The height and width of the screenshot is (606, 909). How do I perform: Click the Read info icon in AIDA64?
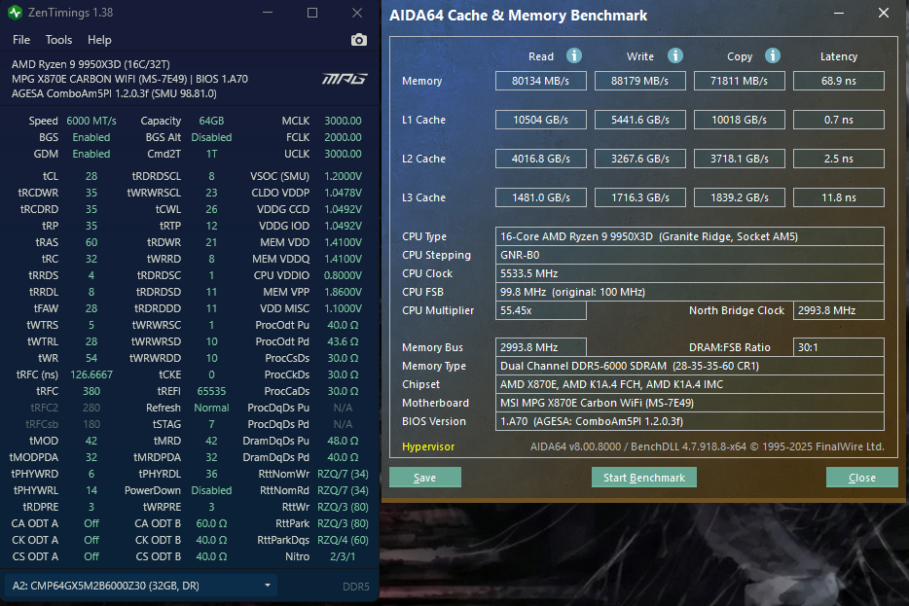pos(574,55)
